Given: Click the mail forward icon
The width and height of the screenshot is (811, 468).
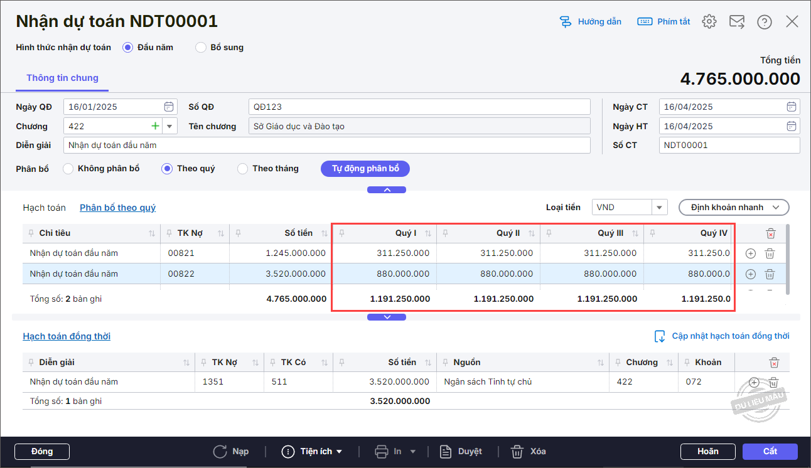Looking at the screenshot, I should [x=737, y=21].
